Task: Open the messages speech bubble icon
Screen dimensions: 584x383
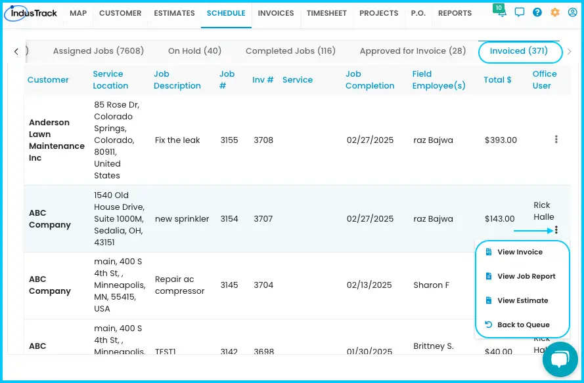Action: click(519, 12)
